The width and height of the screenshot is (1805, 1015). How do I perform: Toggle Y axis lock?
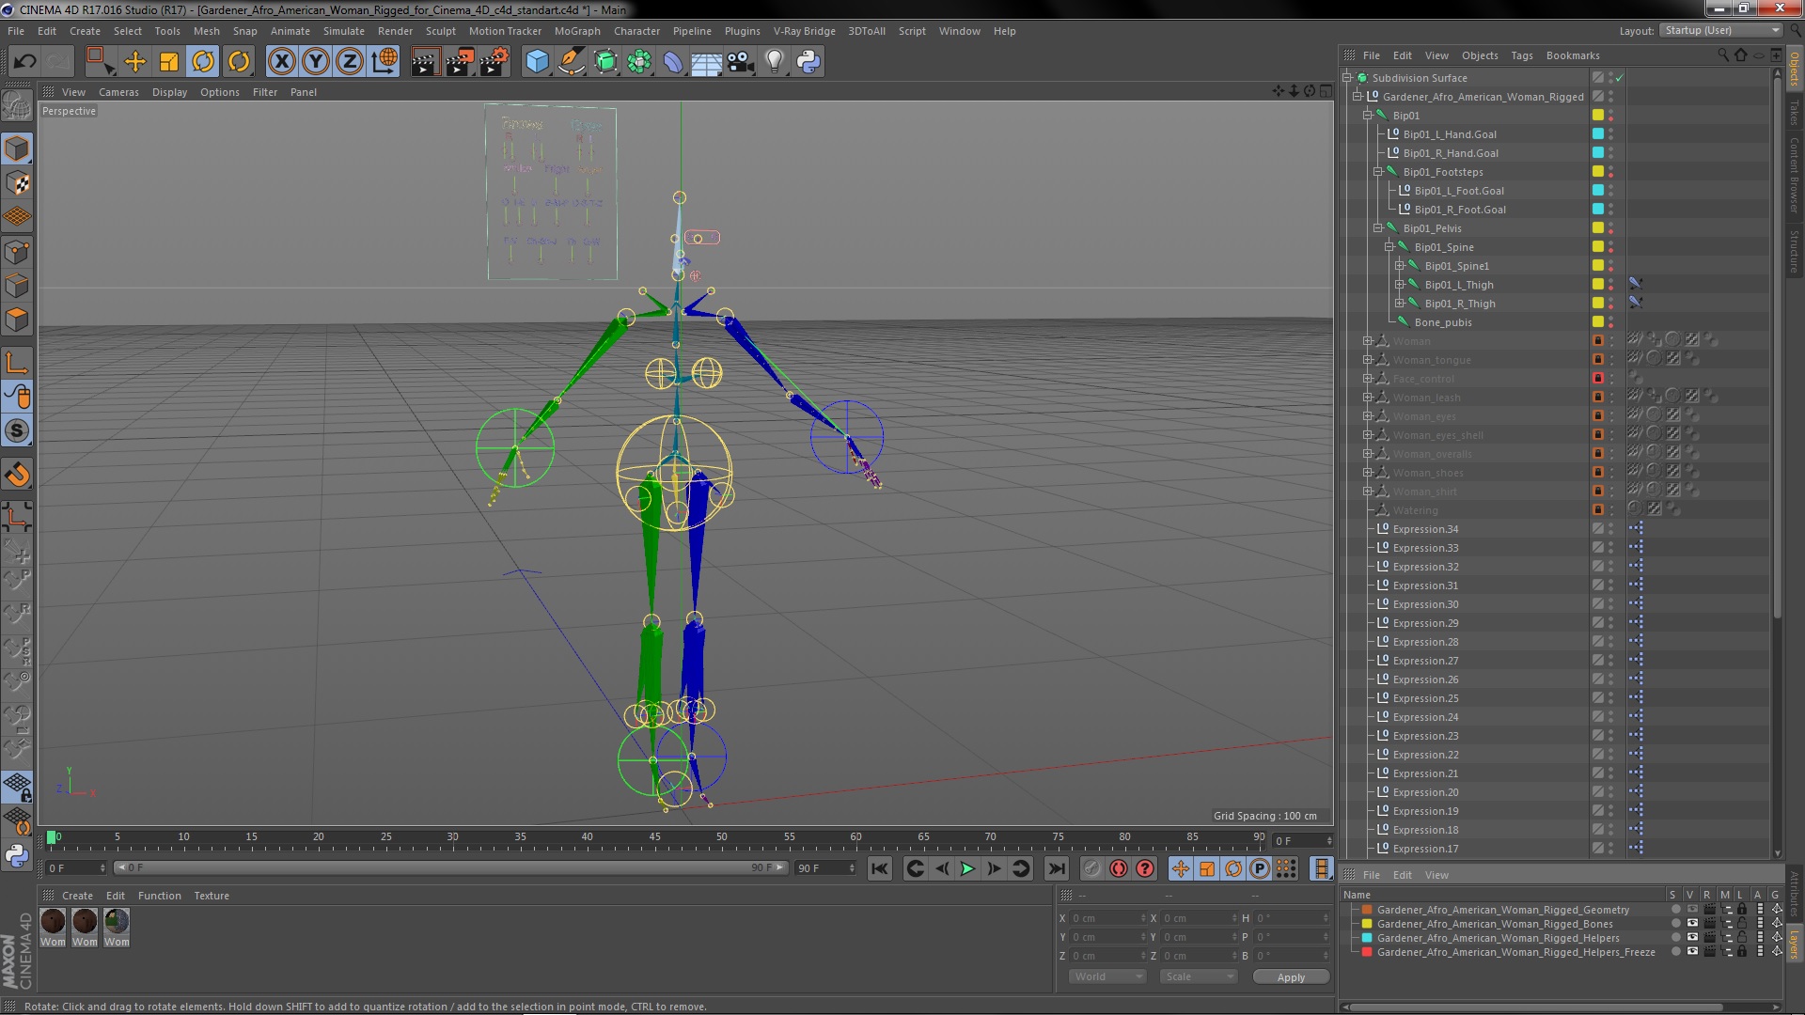(x=316, y=62)
